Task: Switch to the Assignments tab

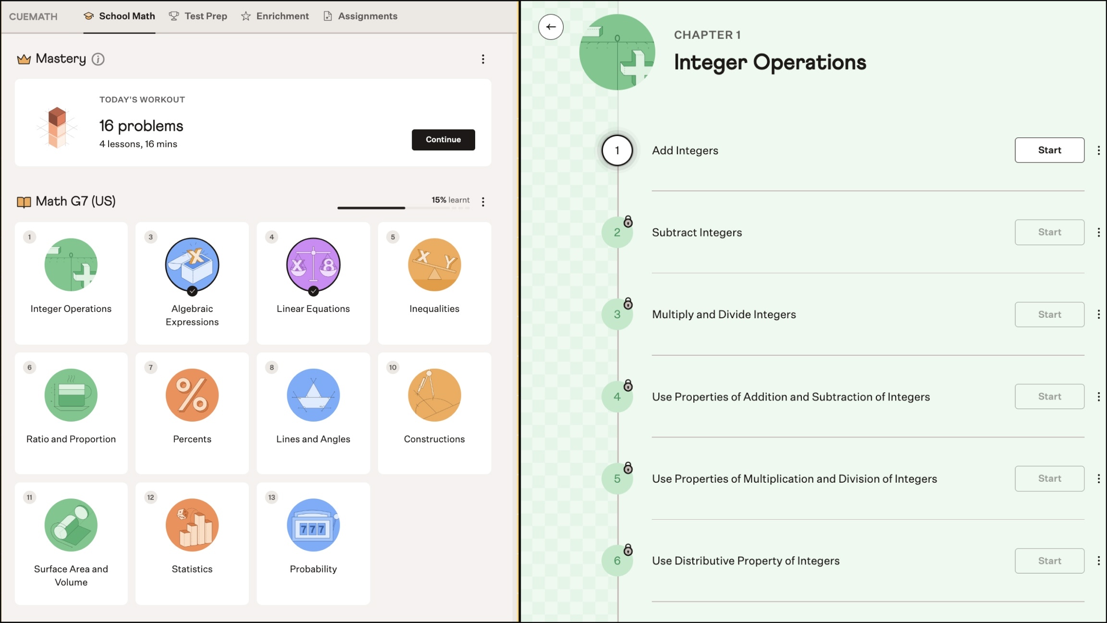Action: coord(360,16)
